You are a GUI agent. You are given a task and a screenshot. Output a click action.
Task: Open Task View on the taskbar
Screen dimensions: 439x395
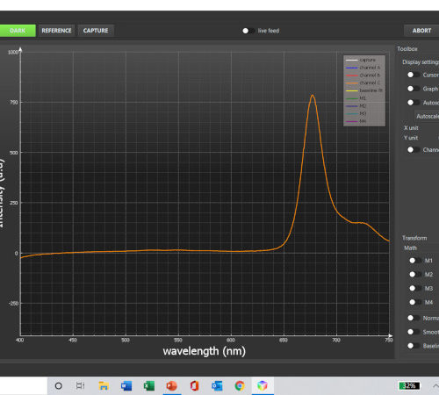click(80, 386)
